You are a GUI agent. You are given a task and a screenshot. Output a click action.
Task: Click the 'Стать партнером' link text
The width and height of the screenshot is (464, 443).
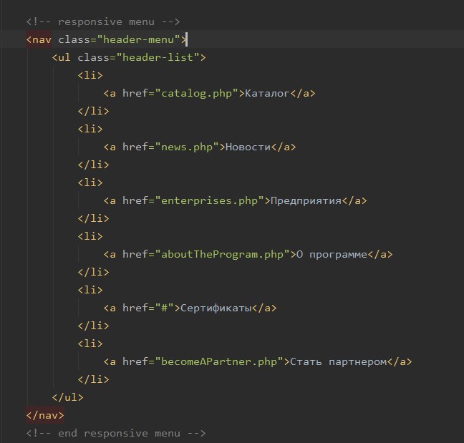point(338,361)
